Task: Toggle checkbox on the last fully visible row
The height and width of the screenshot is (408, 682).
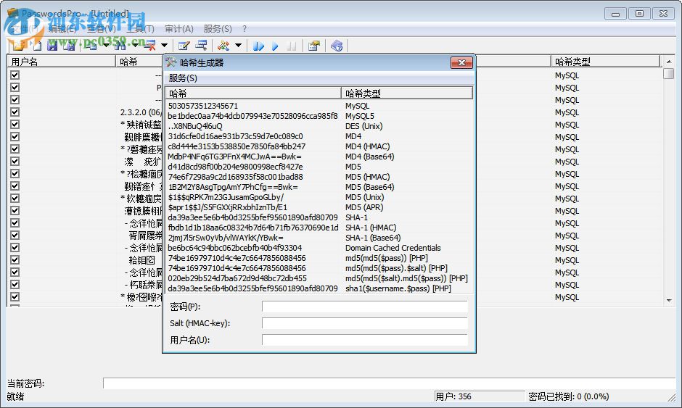Action: click(x=15, y=296)
